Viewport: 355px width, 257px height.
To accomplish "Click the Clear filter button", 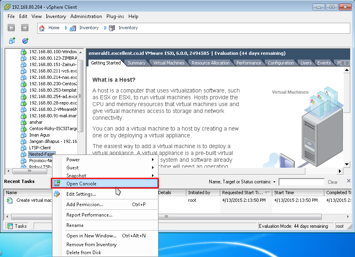I will coord(333,182).
